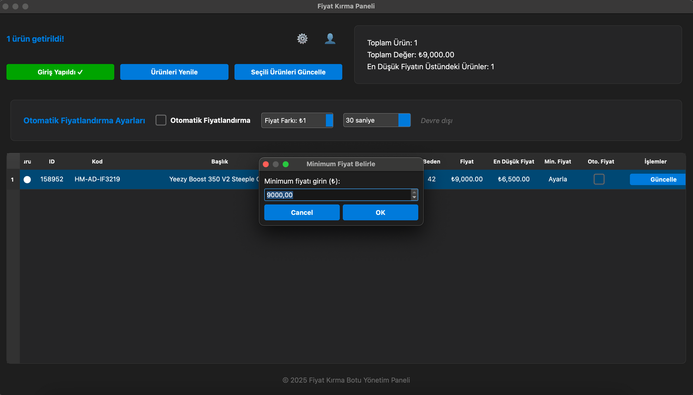
Task: Sort by the Kod column header
Action: (97, 162)
